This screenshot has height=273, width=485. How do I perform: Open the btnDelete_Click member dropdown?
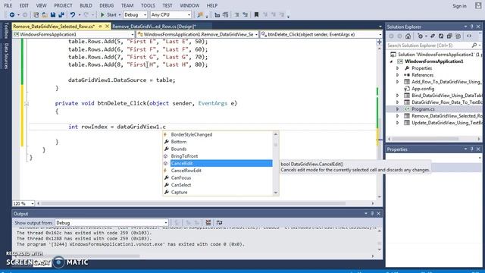click(321, 34)
